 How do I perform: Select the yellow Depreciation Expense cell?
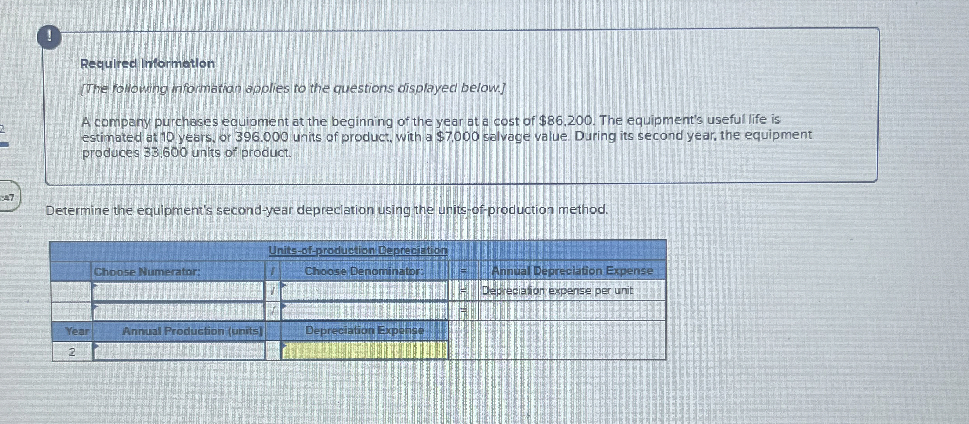[364, 350]
